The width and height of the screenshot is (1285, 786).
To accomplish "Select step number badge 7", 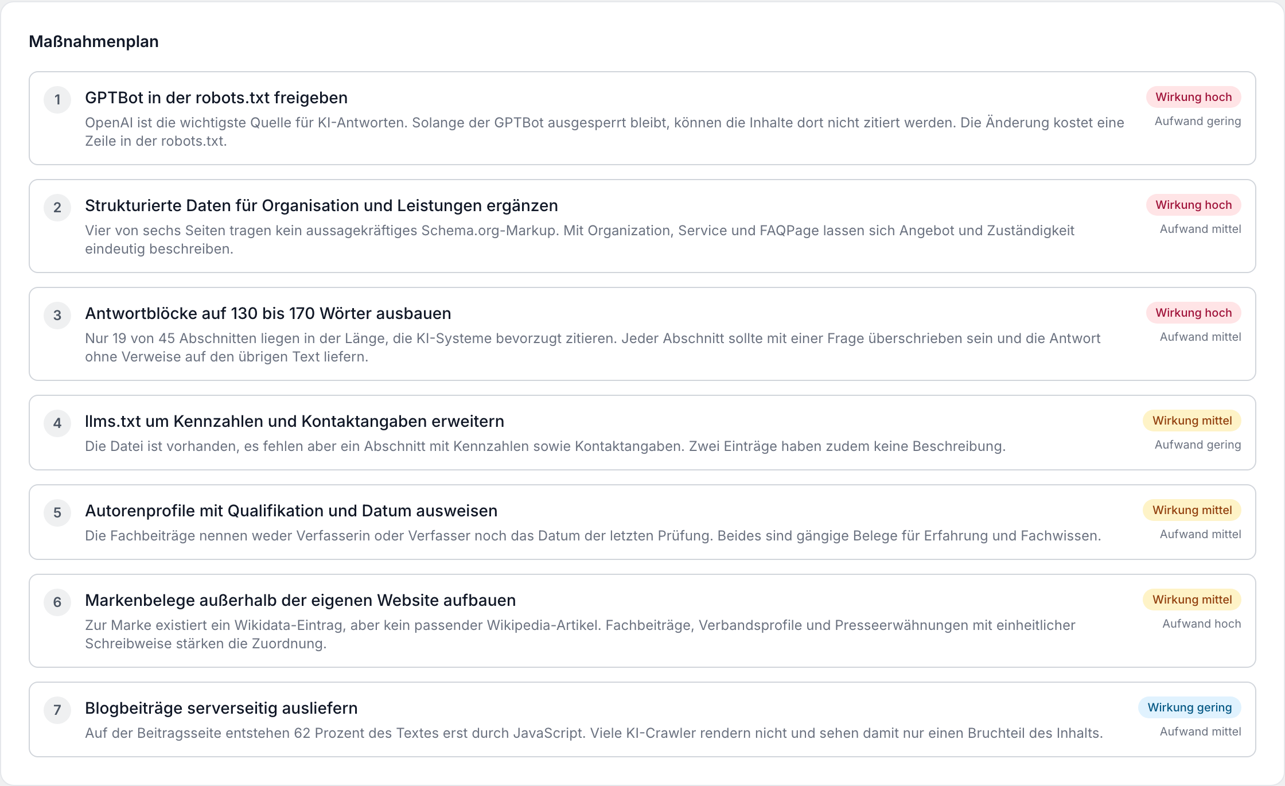I will click(x=57, y=710).
